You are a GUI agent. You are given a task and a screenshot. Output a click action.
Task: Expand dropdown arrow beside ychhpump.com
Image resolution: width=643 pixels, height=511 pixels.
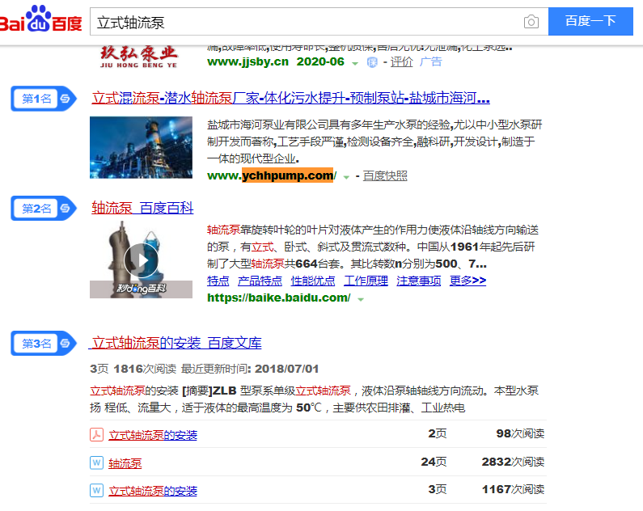346,177
